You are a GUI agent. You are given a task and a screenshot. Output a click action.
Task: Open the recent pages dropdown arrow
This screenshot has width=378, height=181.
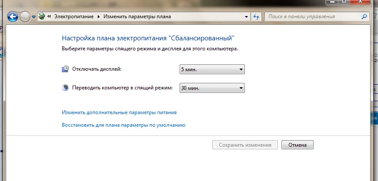pyautogui.click(x=33, y=17)
